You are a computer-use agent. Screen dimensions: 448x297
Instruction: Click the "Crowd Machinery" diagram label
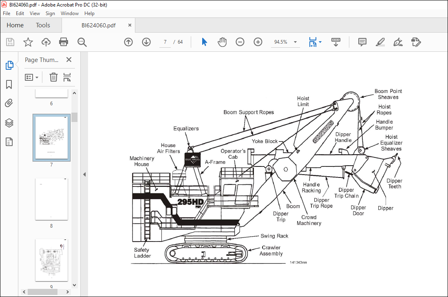pos(309,220)
